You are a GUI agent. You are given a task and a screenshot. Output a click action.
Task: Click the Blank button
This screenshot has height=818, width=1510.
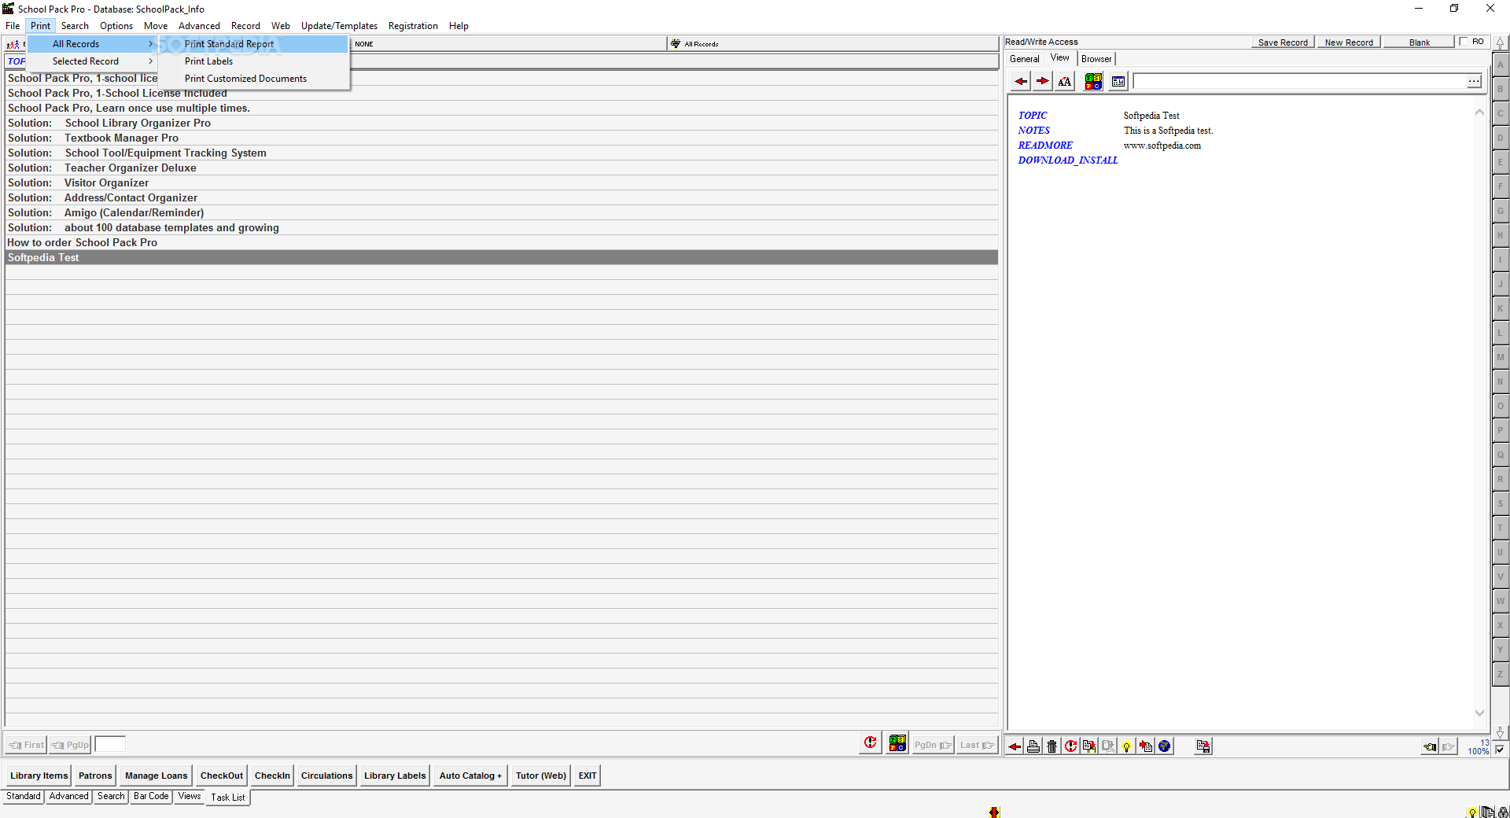pyautogui.click(x=1420, y=42)
